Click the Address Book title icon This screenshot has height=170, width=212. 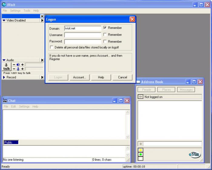[x=138, y=82]
